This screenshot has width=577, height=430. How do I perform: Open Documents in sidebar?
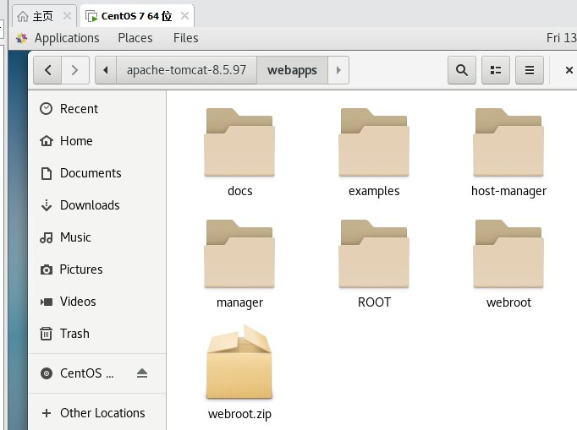[97, 173]
